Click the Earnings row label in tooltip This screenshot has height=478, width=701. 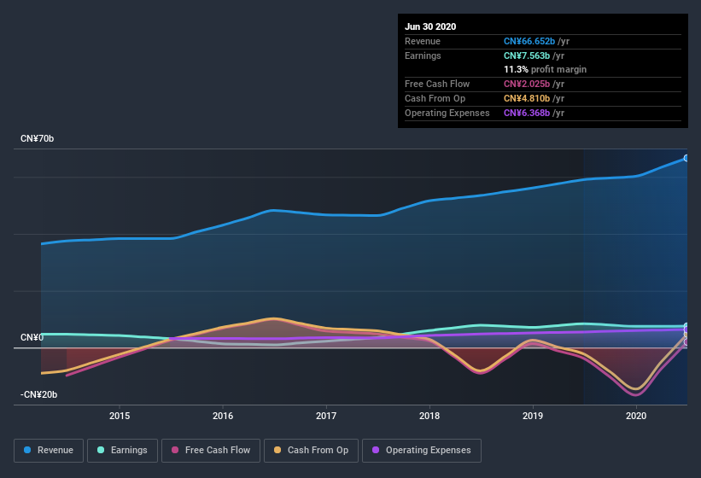pyautogui.click(x=423, y=55)
